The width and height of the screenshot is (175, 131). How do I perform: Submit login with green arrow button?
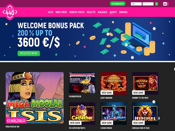point(156,4)
